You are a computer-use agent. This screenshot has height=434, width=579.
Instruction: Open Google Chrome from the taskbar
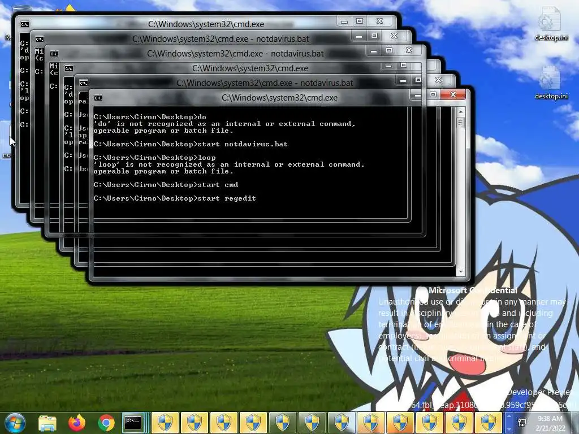pos(106,423)
